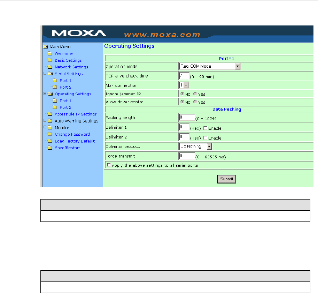Select Yes for Ignore jammed IP
318x293 pixels.
pyautogui.click(x=195, y=94)
